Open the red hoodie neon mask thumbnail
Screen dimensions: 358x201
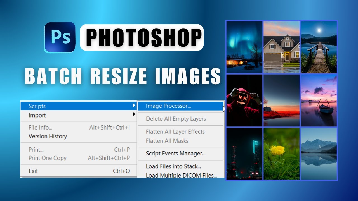[244, 100]
